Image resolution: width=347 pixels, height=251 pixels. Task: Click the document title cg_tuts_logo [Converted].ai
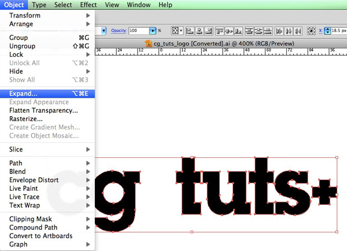click(191, 43)
